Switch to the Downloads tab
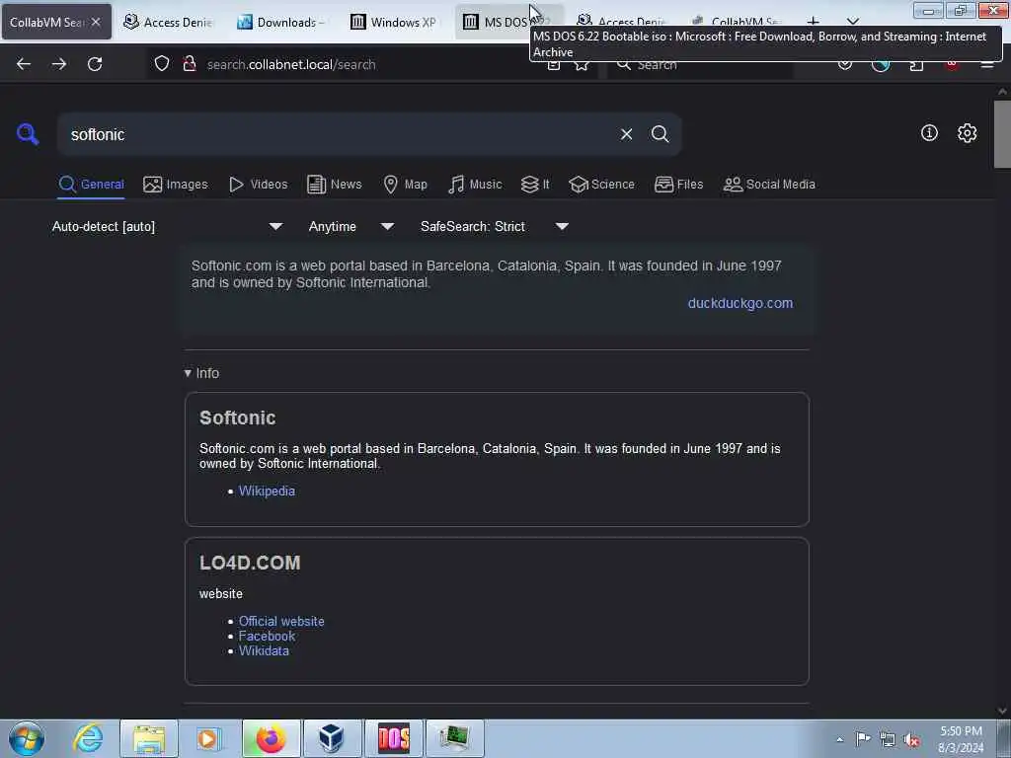 tap(283, 22)
